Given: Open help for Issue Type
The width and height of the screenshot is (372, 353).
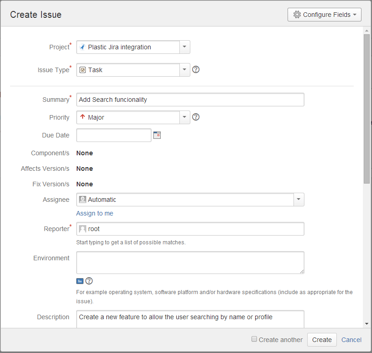Looking at the screenshot, I should coord(196,69).
